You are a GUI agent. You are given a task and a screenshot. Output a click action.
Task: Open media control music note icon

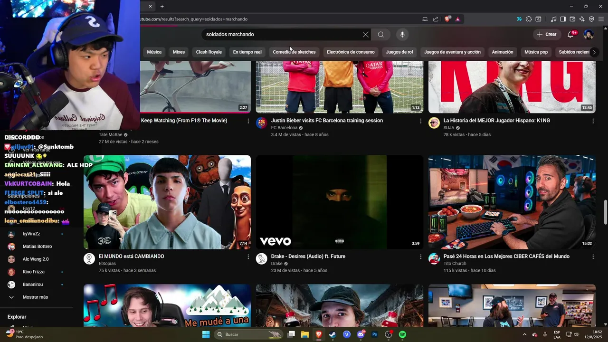coord(553,19)
